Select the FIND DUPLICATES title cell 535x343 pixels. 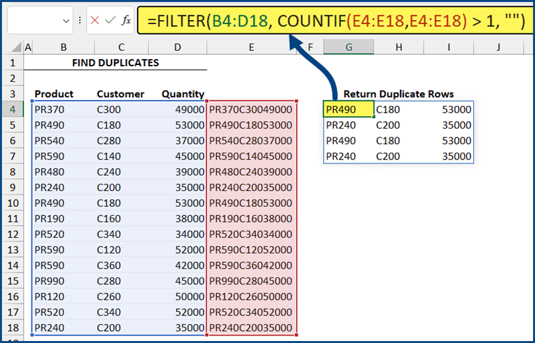coord(115,62)
